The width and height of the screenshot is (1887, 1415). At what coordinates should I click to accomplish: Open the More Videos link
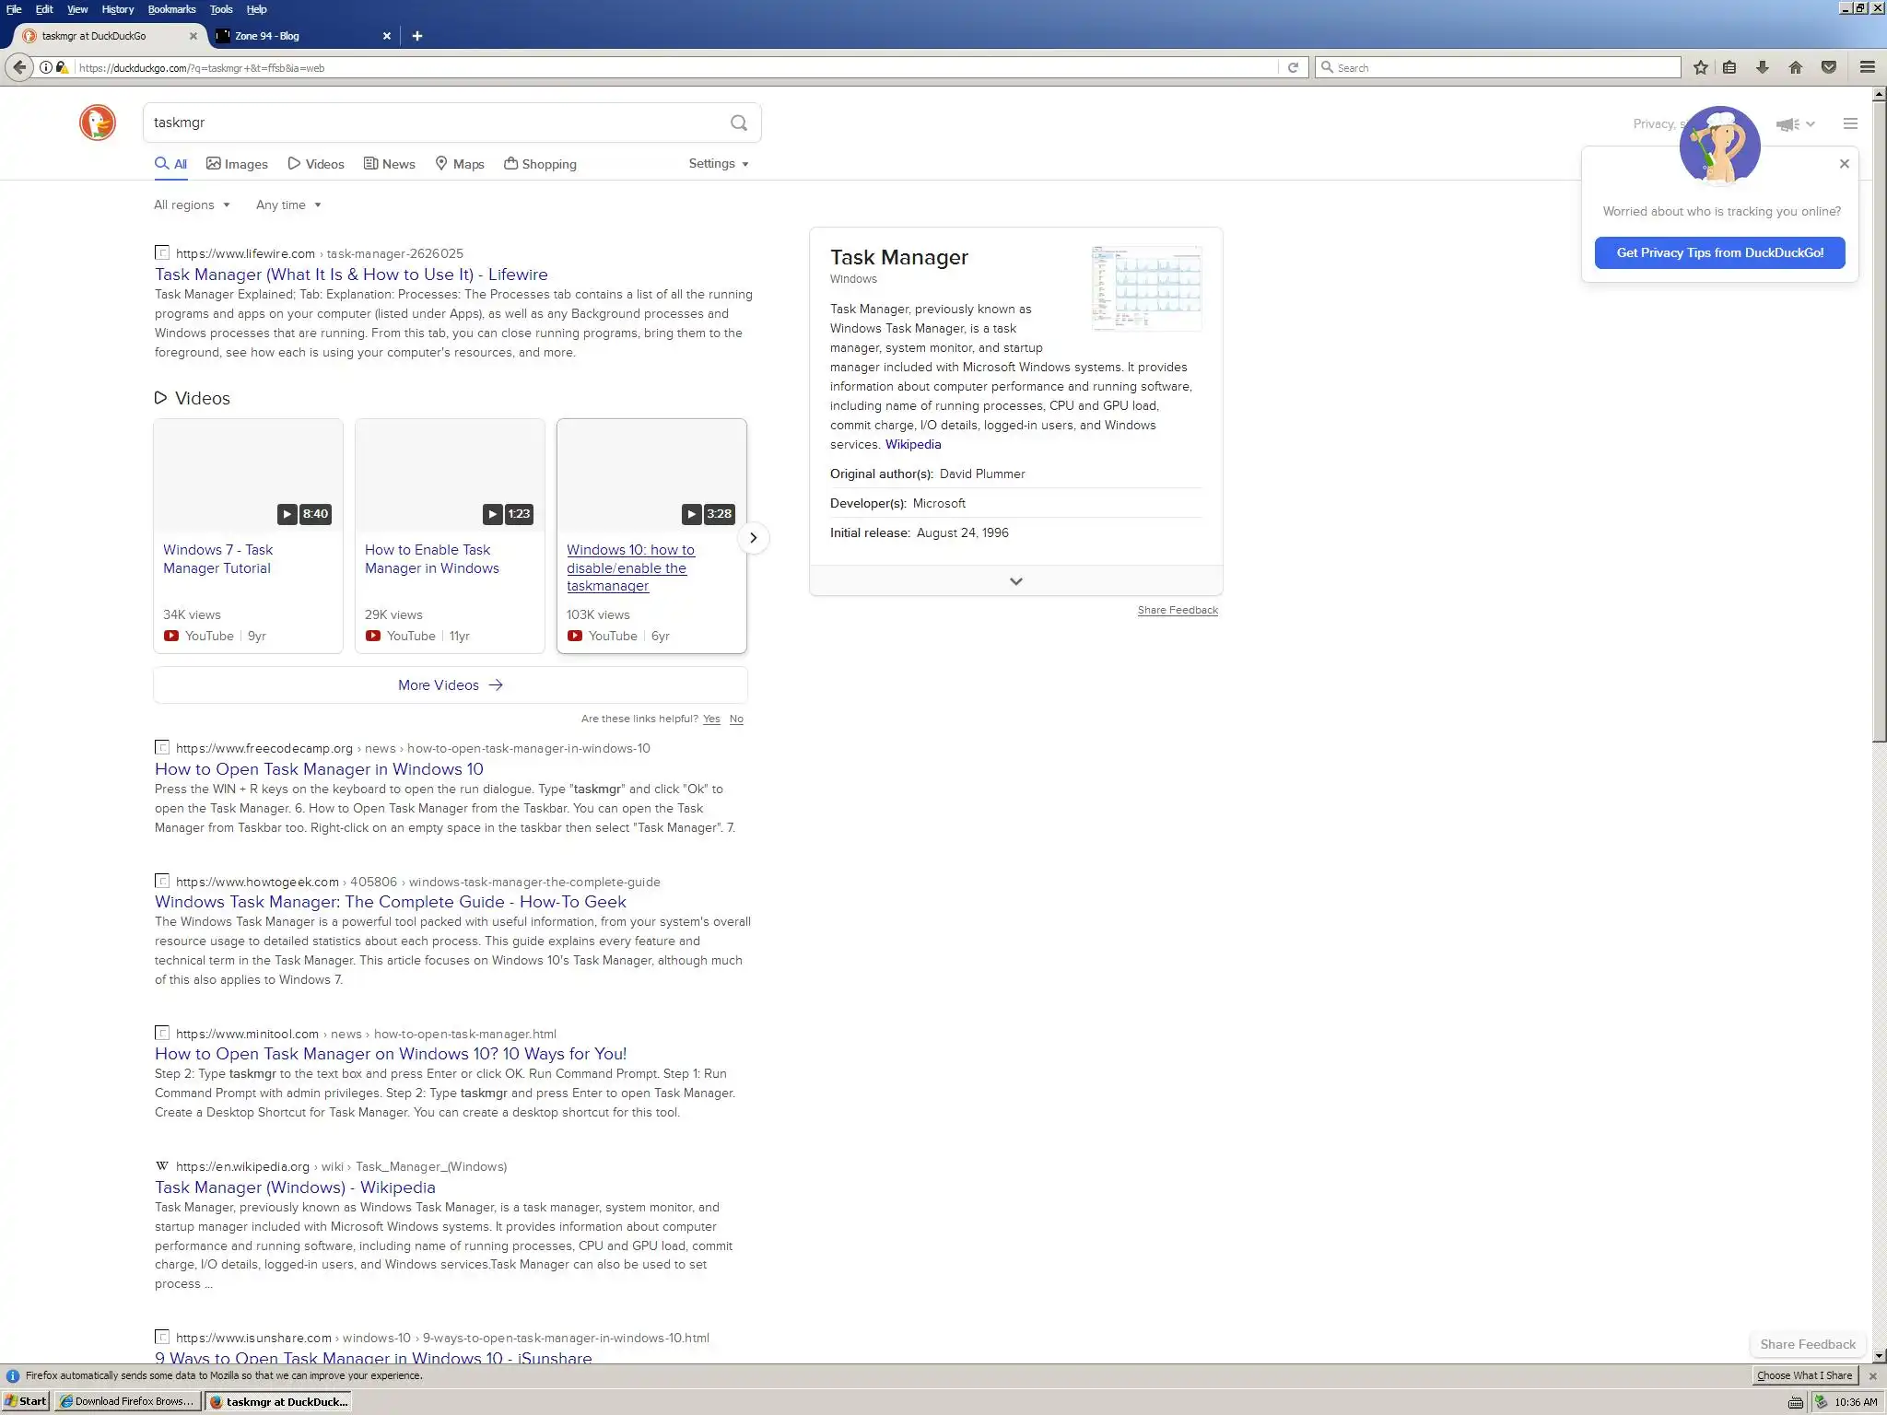coord(450,684)
